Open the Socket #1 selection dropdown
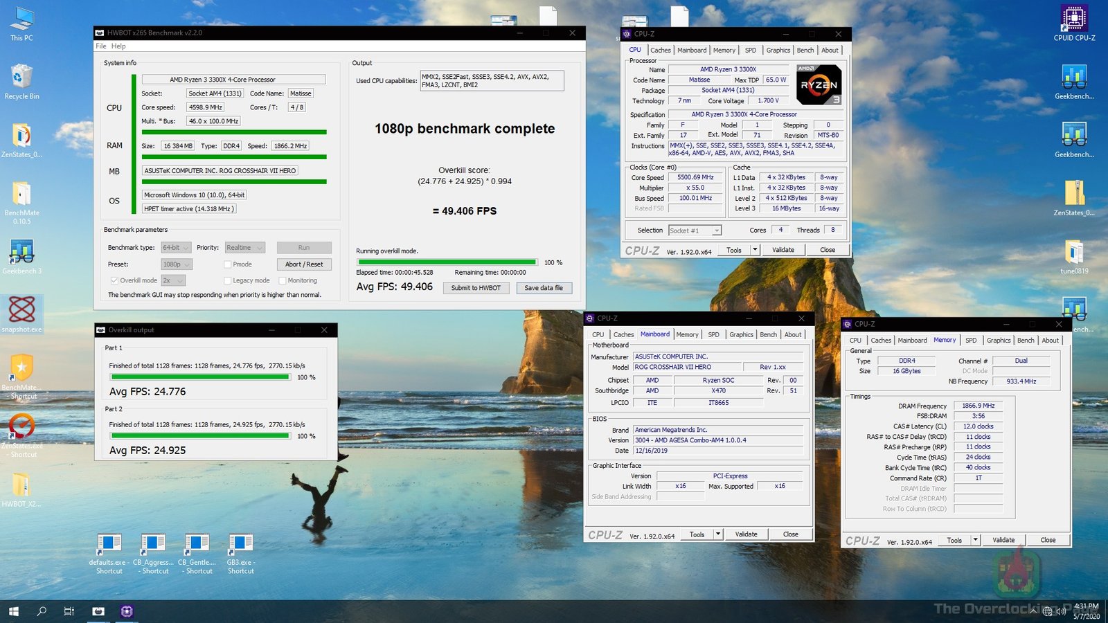 (695, 231)
